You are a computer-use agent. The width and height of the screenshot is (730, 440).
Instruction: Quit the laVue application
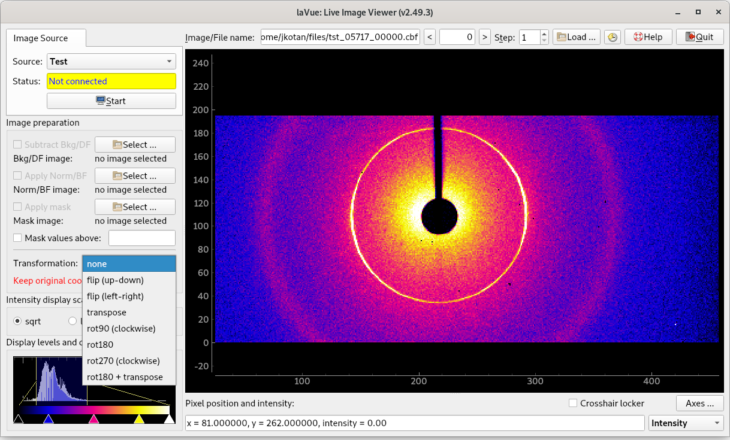[699, 37]
